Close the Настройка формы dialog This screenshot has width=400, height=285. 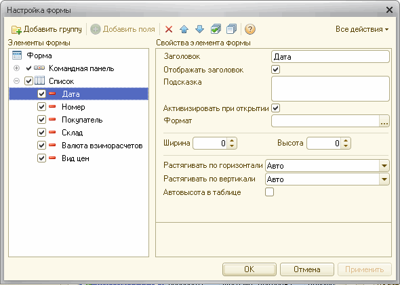tap(389, 10)
